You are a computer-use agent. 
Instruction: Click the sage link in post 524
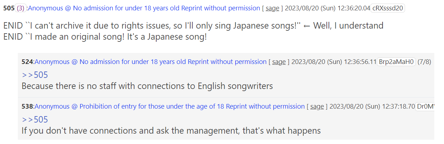coord(279,62)
